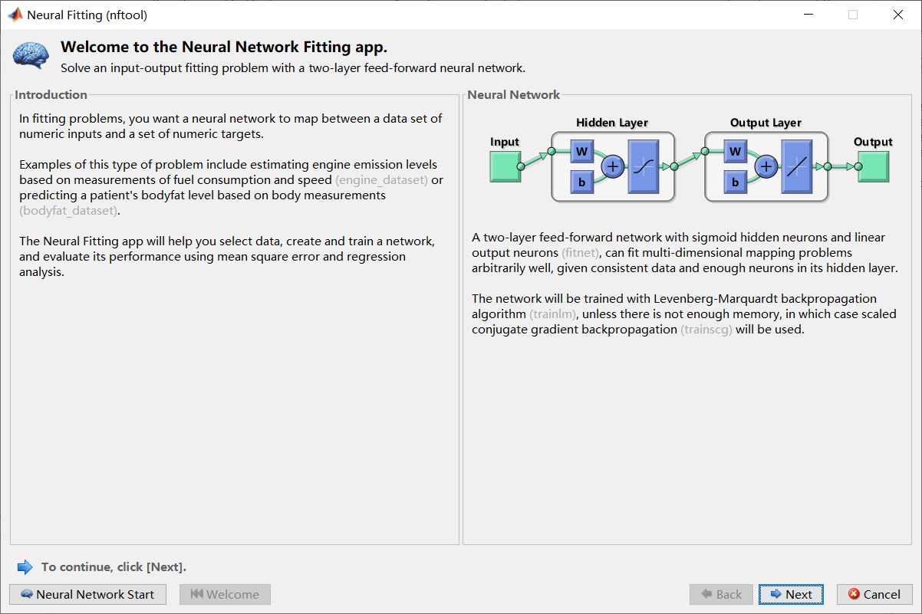This screenshot has height=614, width=922.
Task: Click the Hidden Layer b bias block
Action: (581, 182)
